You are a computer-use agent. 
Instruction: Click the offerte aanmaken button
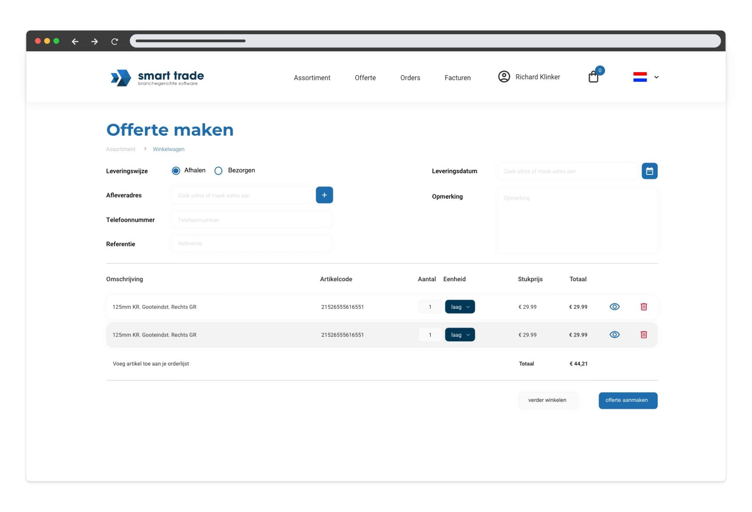(x=627, y=400)
